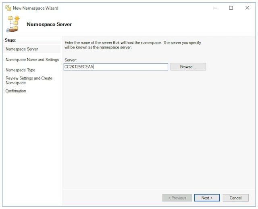Image resolution: width=258 pixels, height=209 pixels.
Task: Focus the Server name input field
Action: click(116, 67)
